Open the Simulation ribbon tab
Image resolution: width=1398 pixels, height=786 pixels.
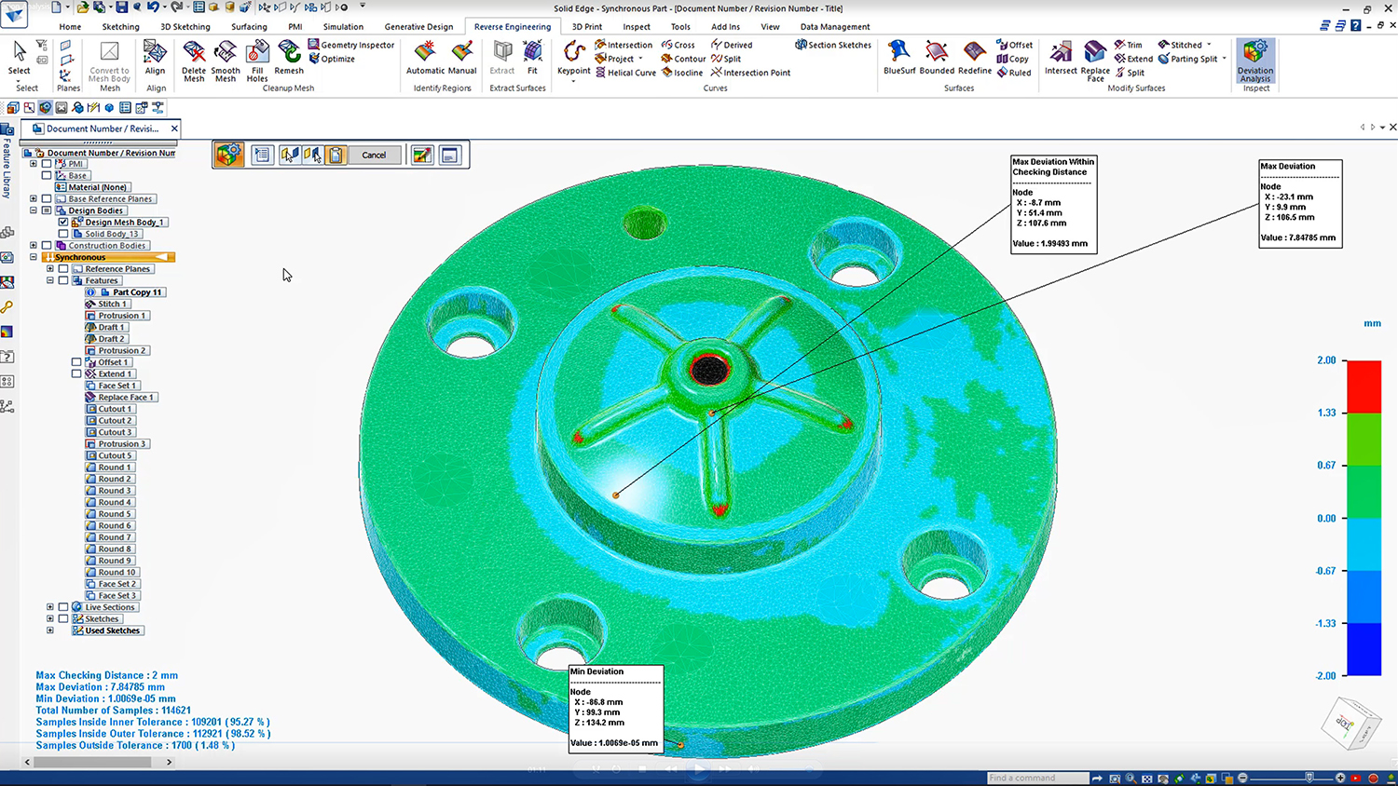coord(343,27)
